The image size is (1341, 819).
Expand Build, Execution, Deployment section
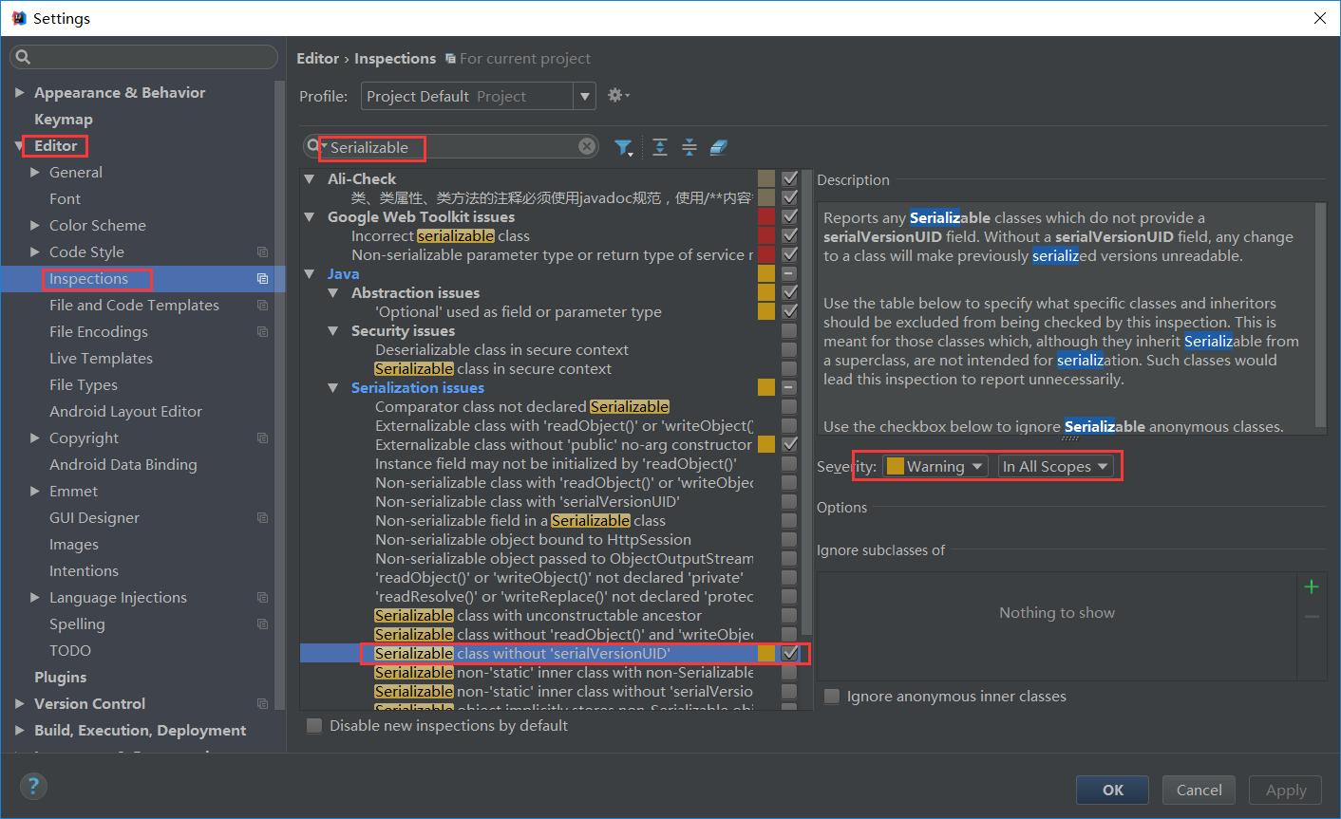tap(20, 731)
